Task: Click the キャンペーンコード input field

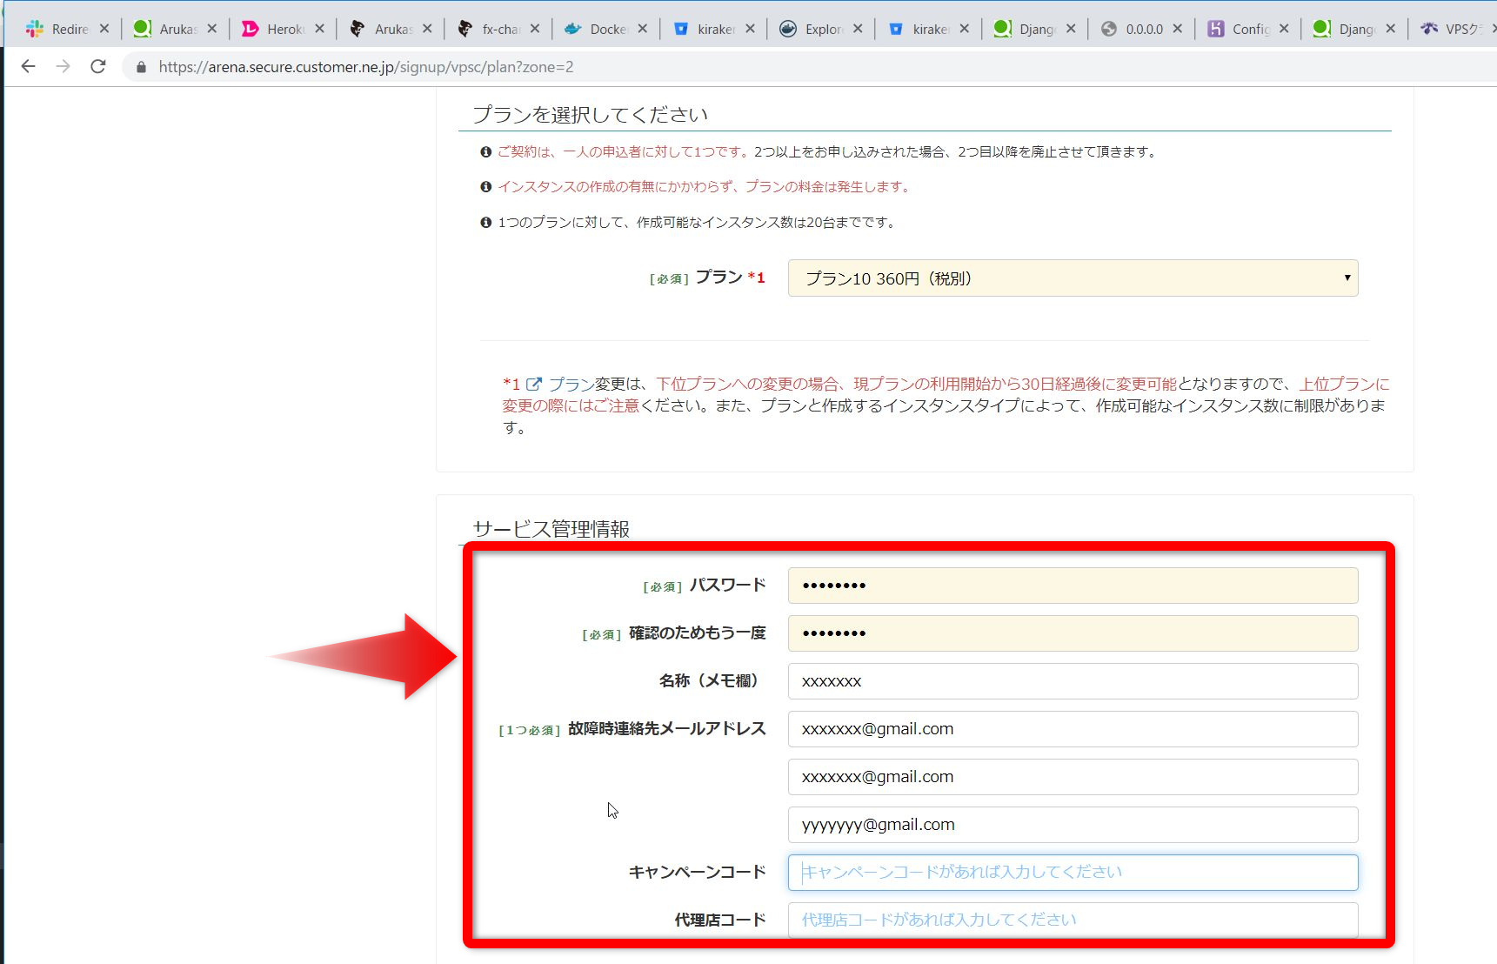Action: pyautogui.click(x=1072, y=872)
